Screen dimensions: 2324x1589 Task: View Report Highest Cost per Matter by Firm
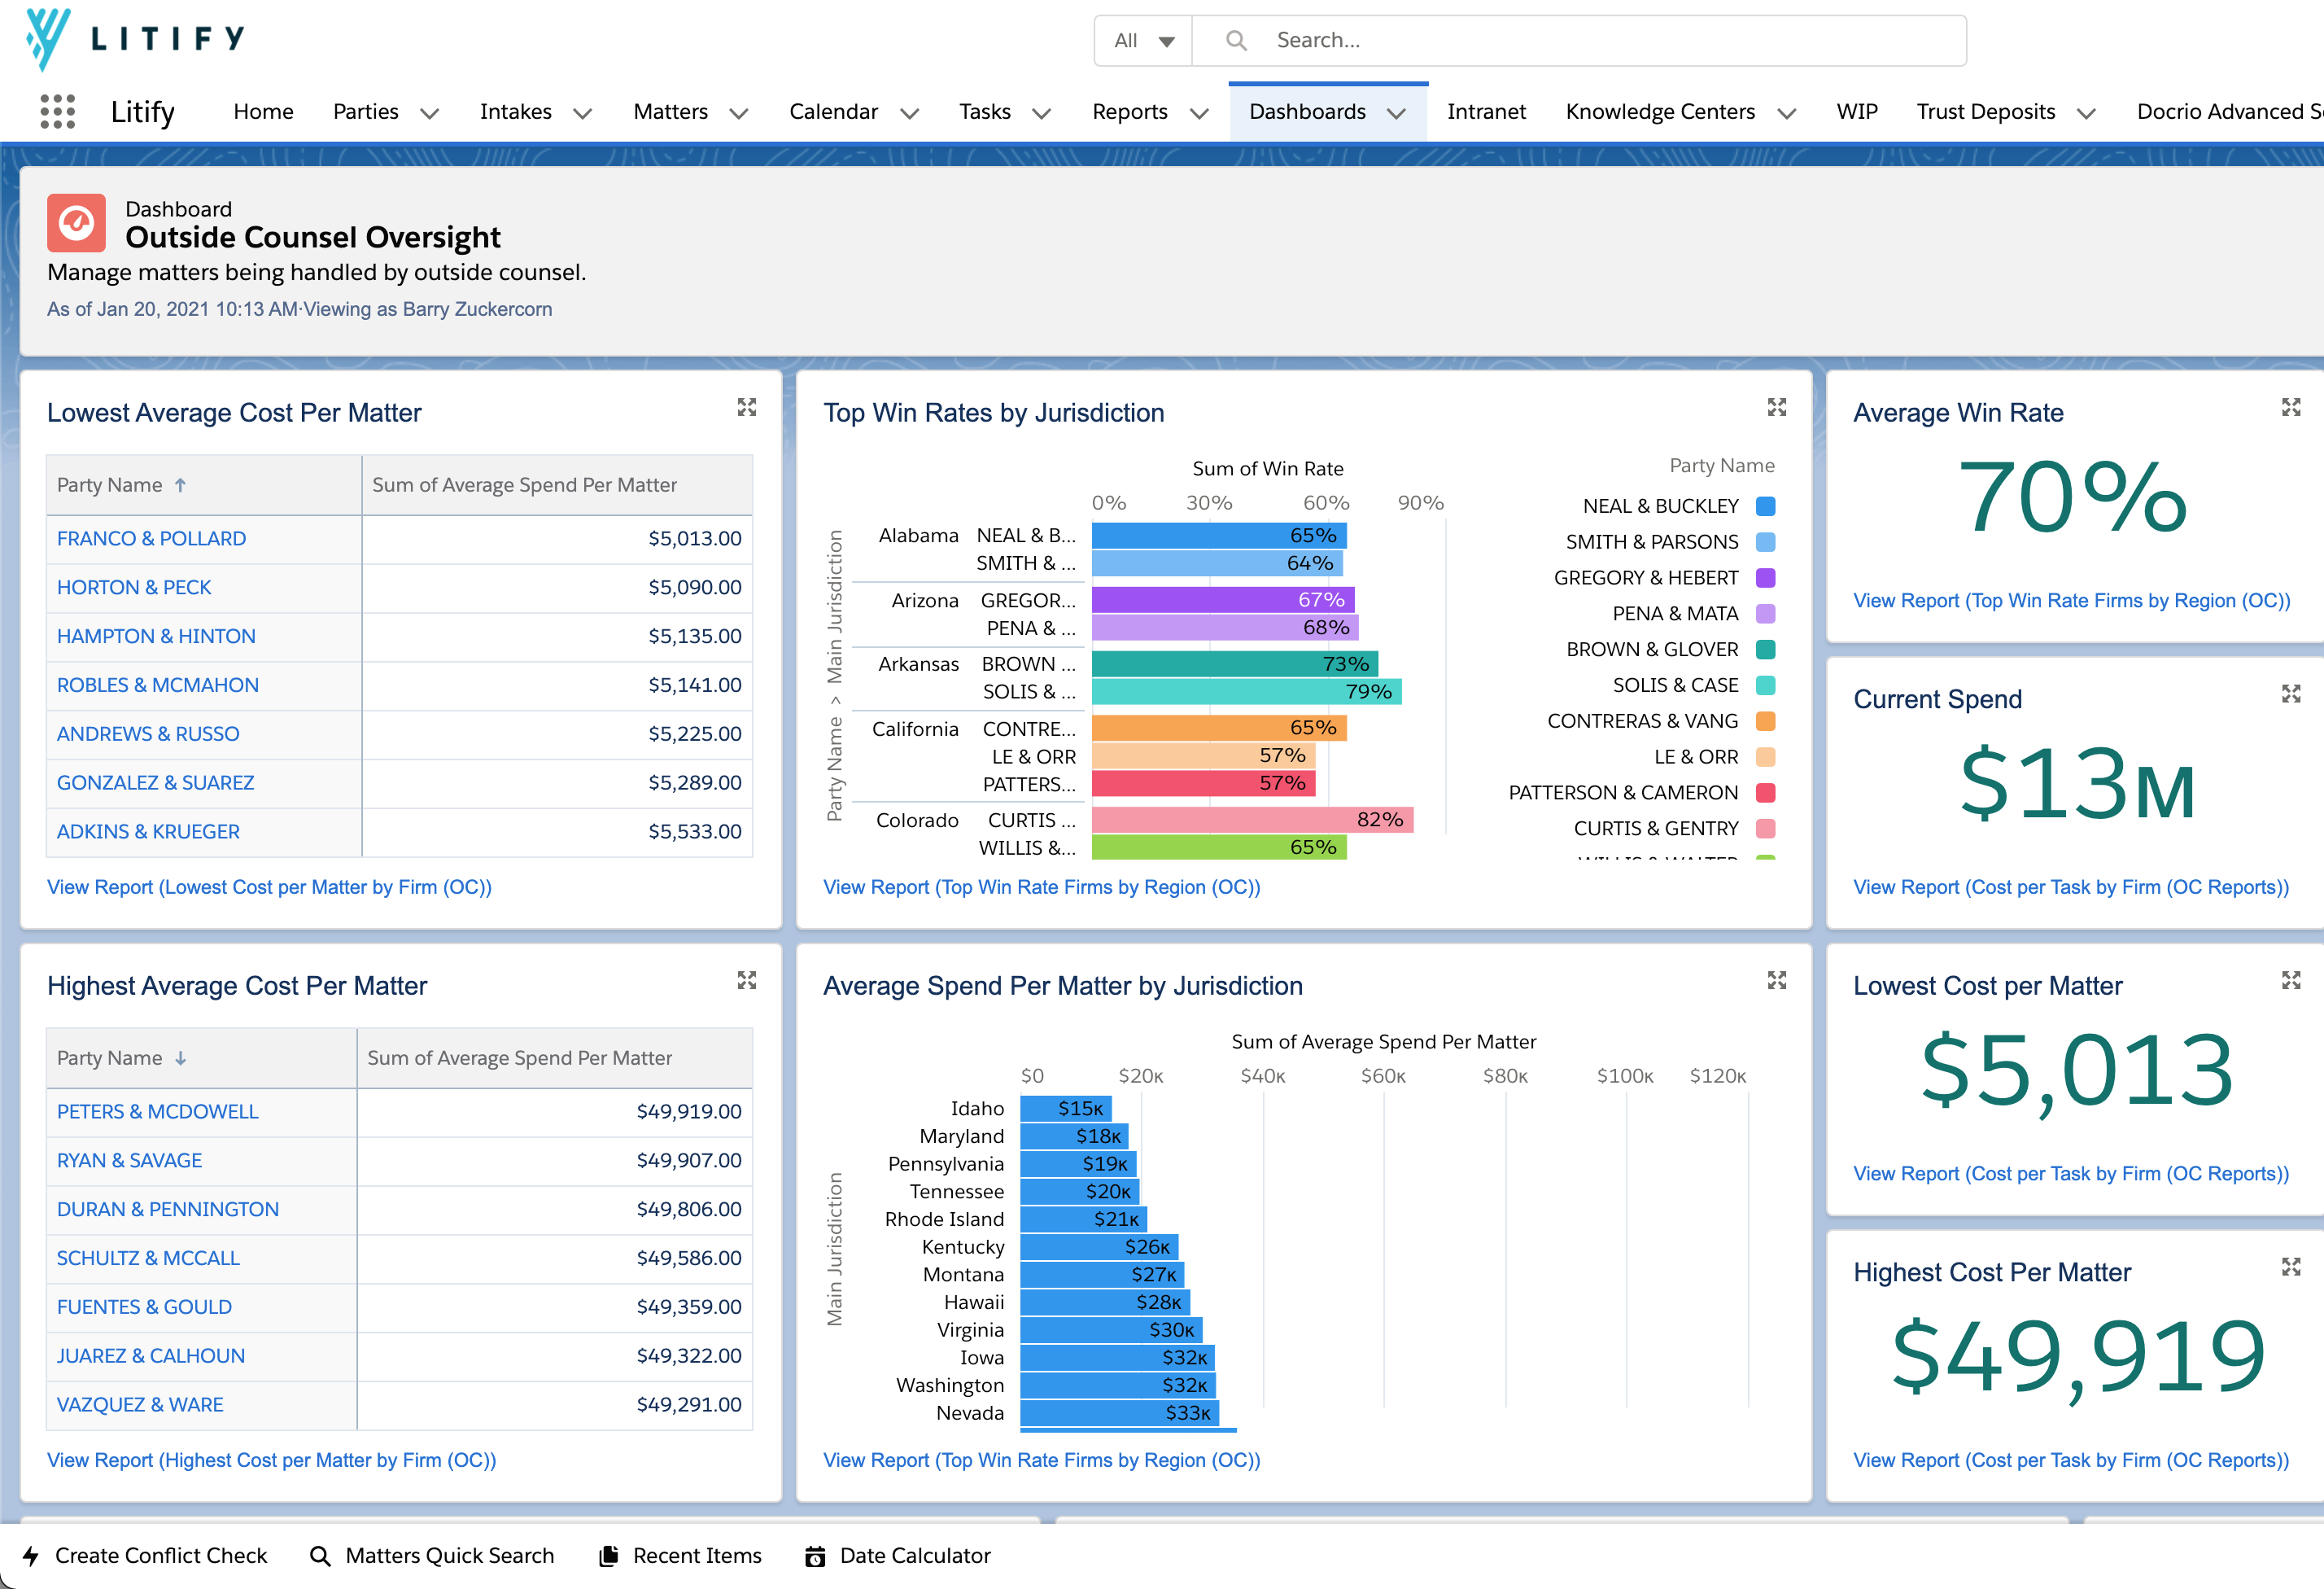[272, 1461]
